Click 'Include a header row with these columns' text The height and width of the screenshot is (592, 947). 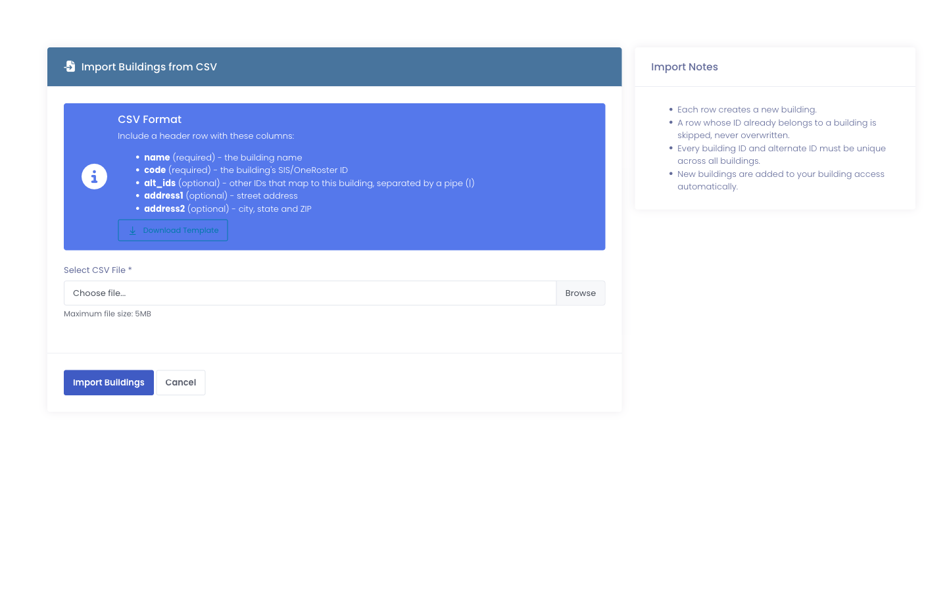coord(206,136)
